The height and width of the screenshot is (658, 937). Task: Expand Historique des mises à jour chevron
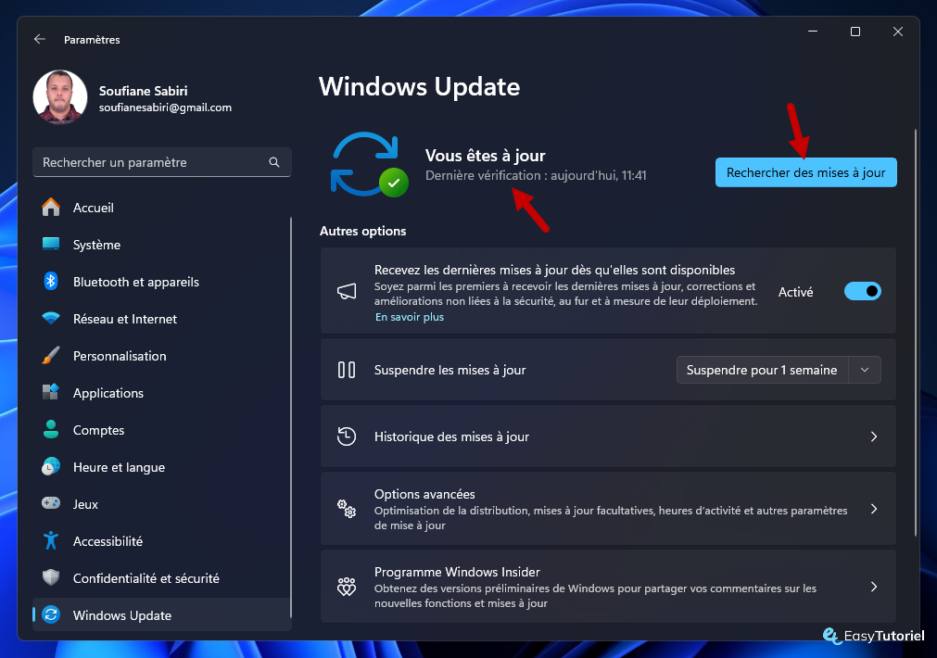click(873, 437)
